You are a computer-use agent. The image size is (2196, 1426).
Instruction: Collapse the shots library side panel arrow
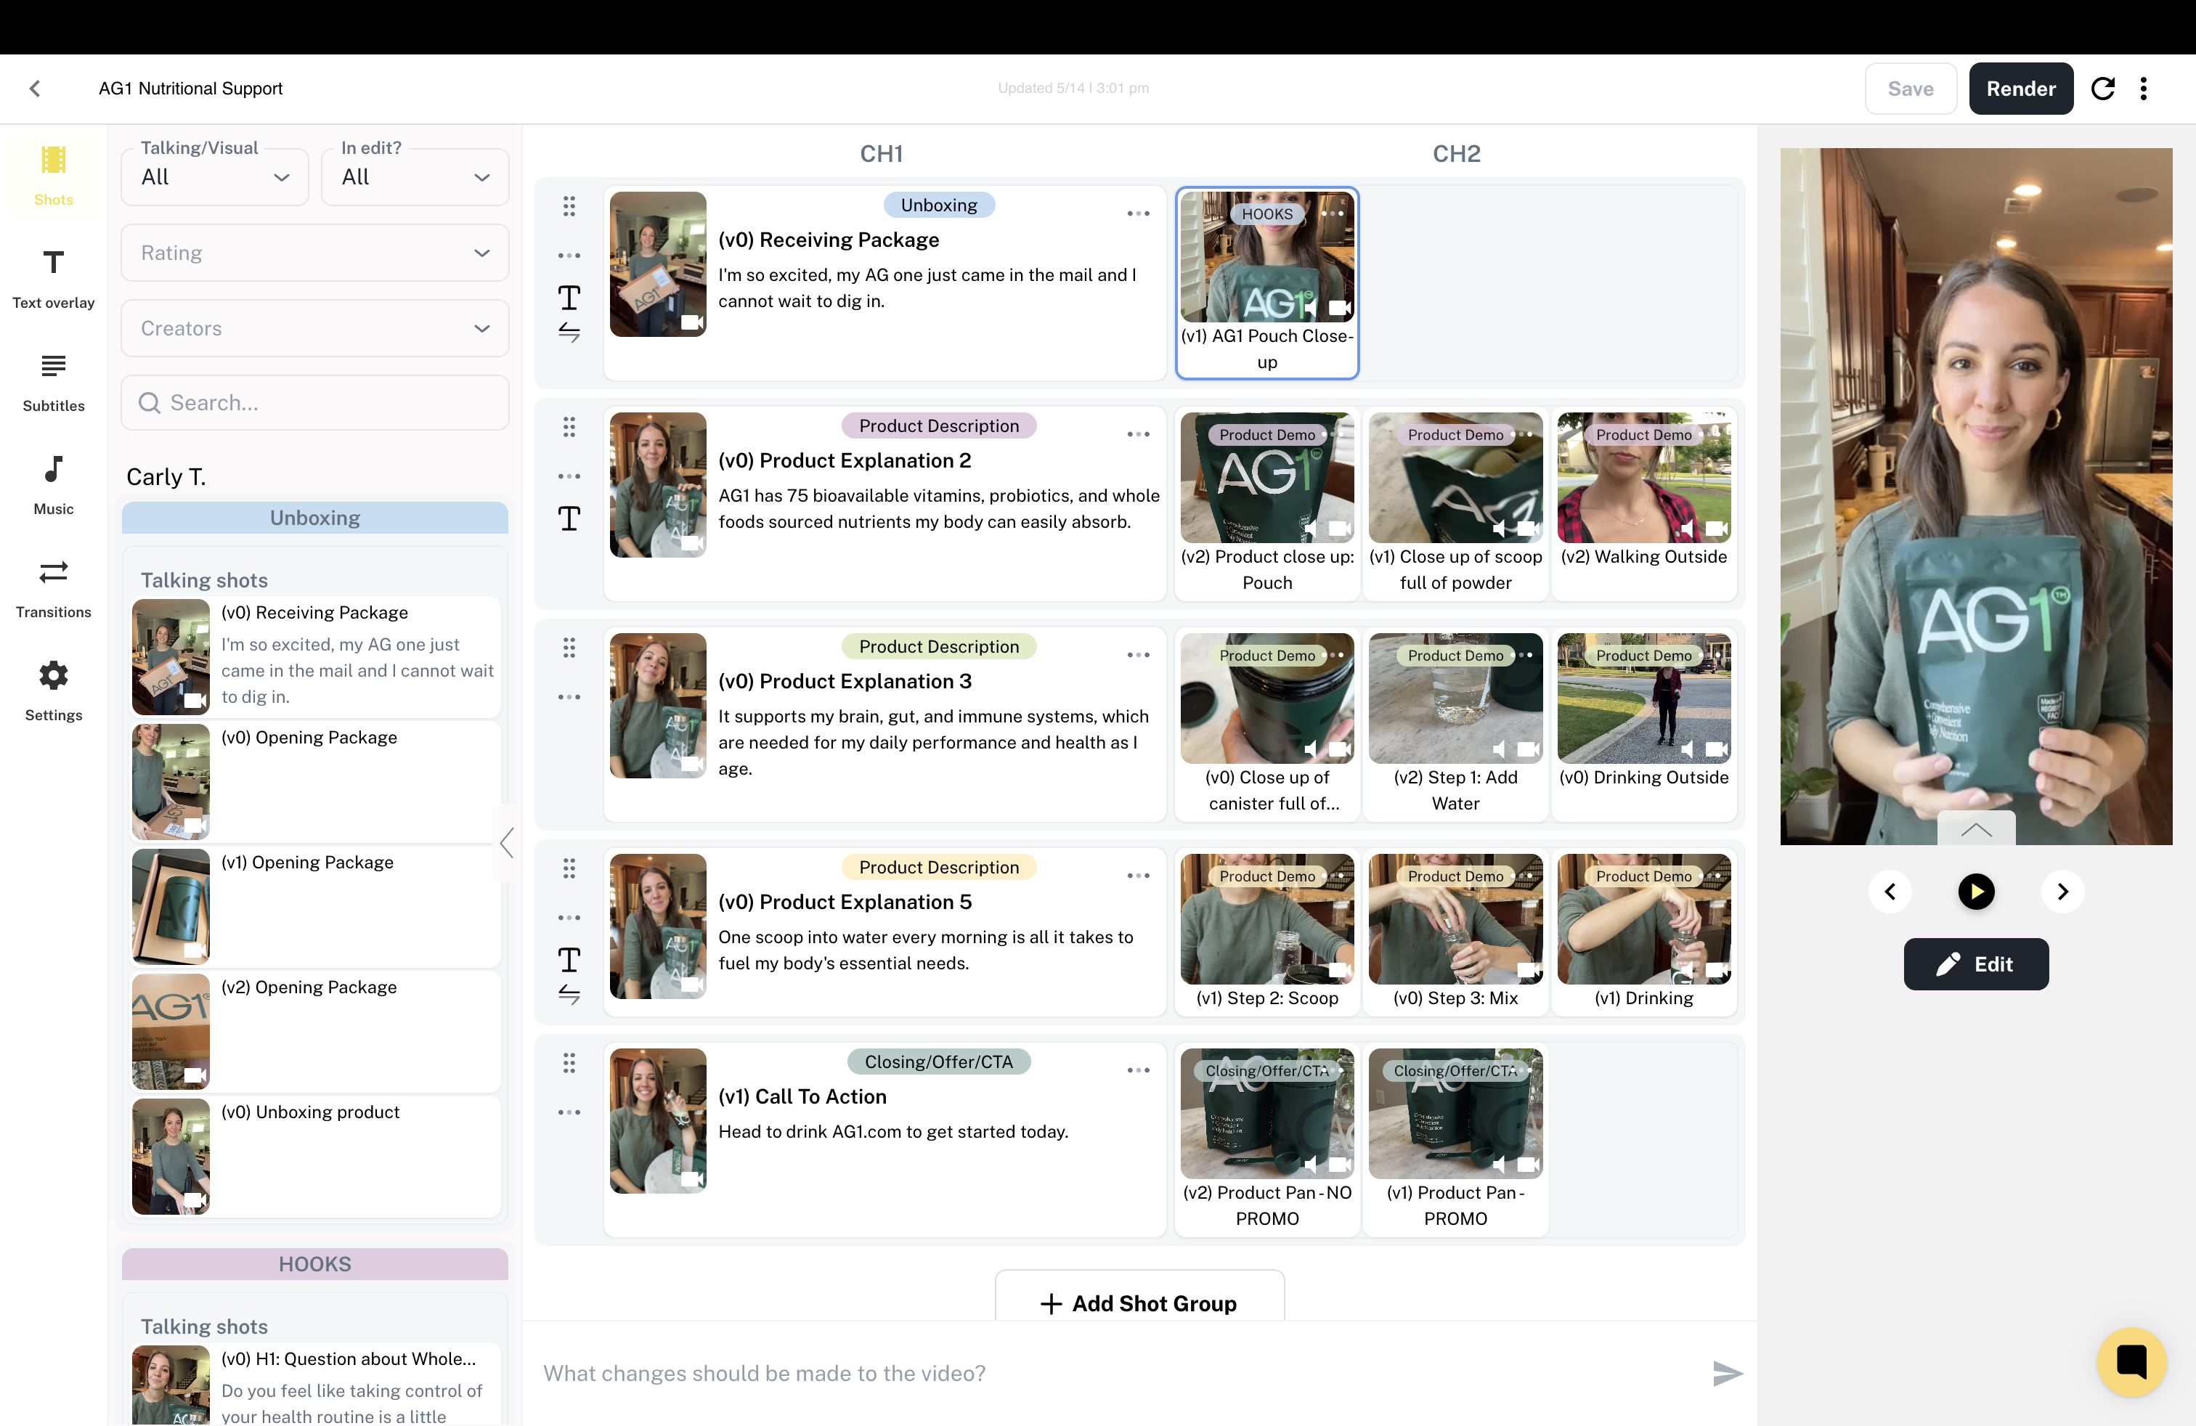tap(505, 842)
